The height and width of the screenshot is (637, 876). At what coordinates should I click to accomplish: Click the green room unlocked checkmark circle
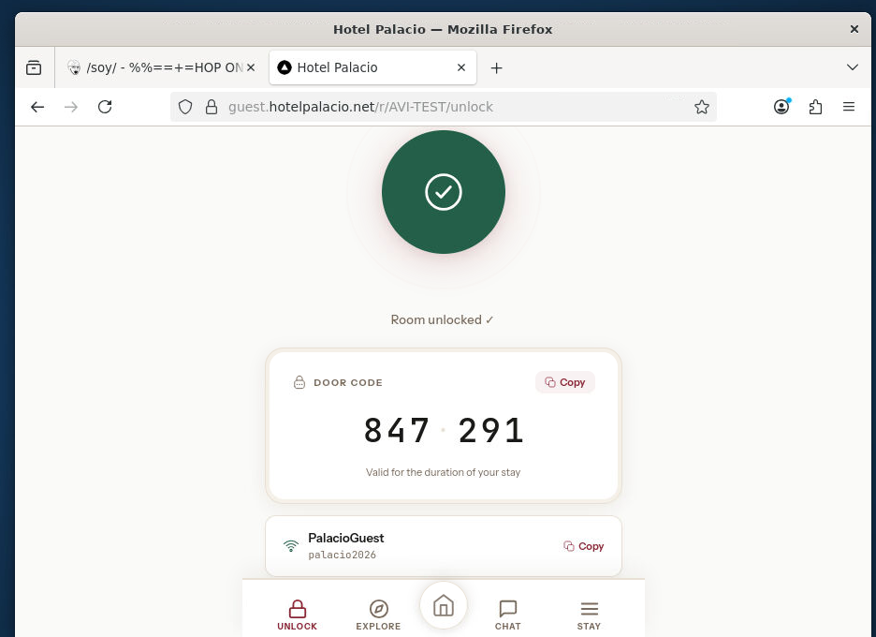coord(443,192)
